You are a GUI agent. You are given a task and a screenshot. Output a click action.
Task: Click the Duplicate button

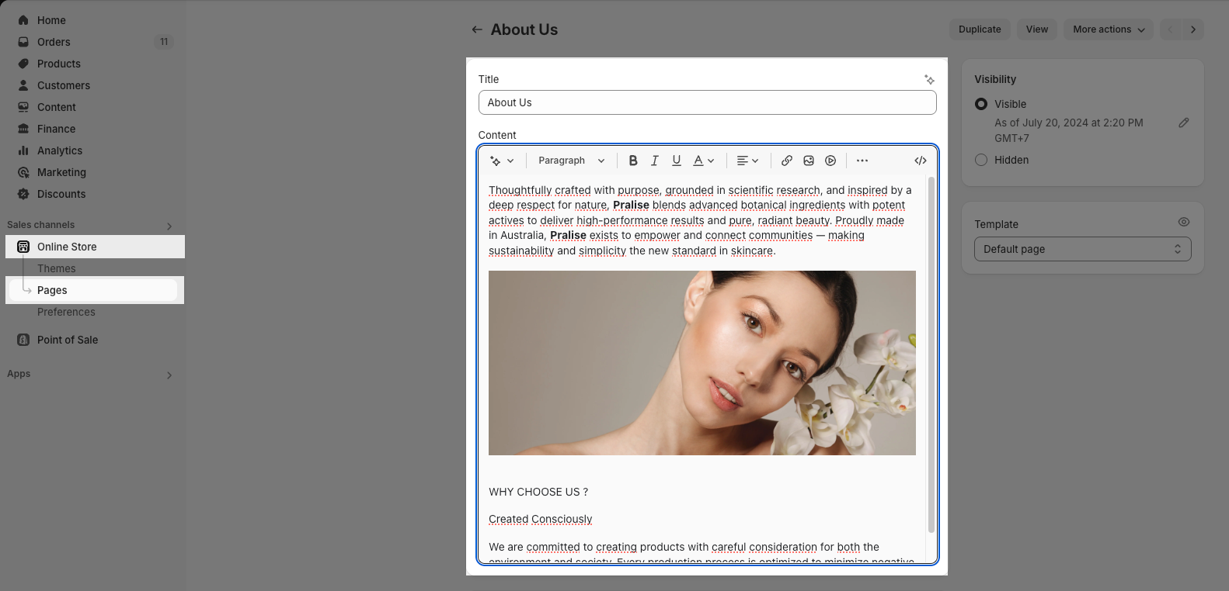tap(980, 29)
